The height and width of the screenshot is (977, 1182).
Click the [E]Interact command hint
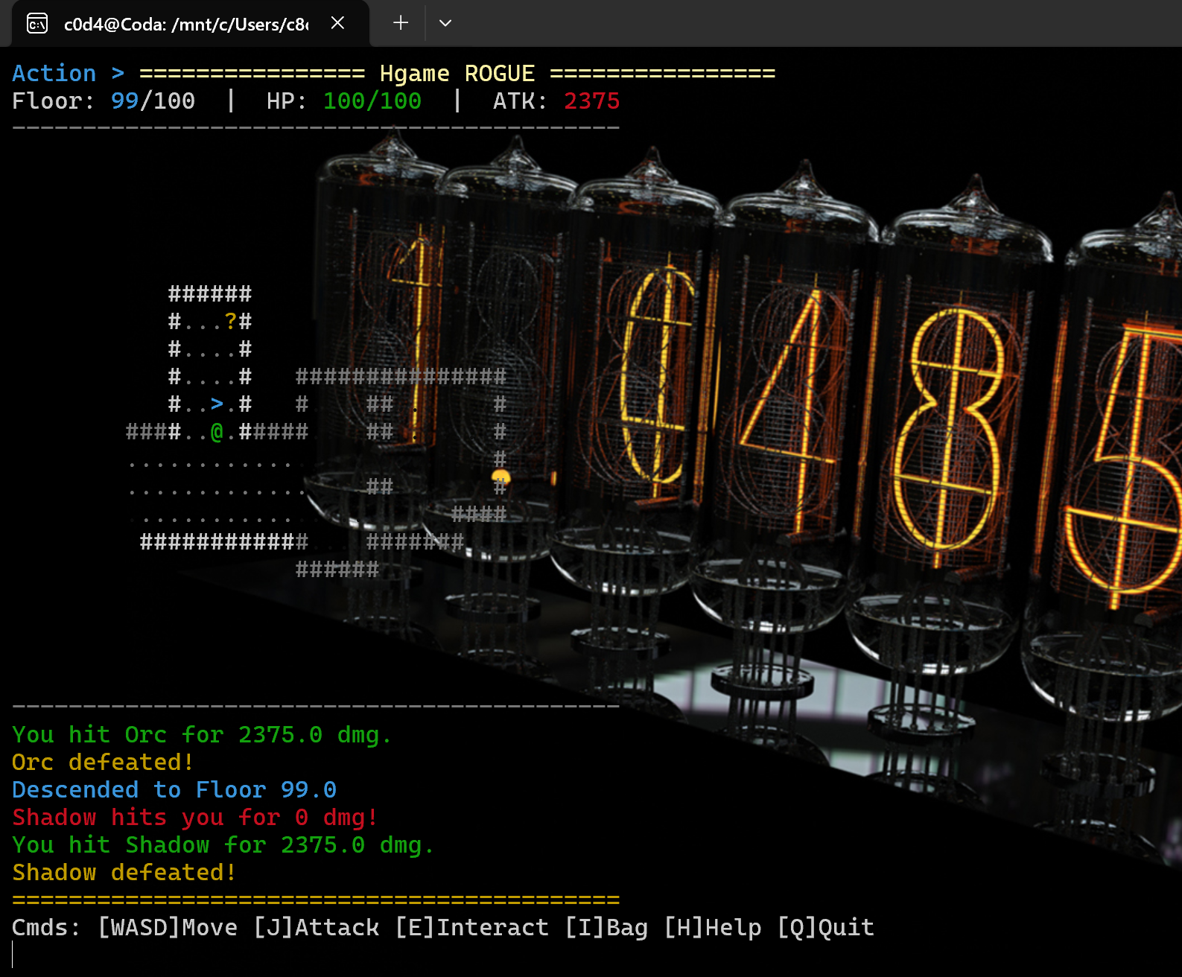471,927
